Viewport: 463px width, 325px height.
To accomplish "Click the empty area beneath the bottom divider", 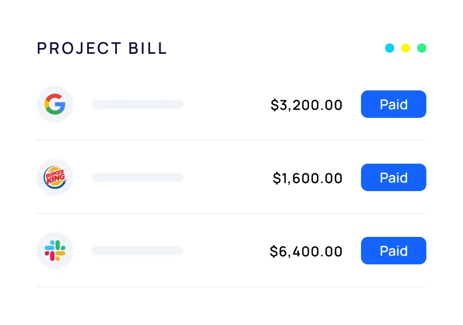I will 231,306.
